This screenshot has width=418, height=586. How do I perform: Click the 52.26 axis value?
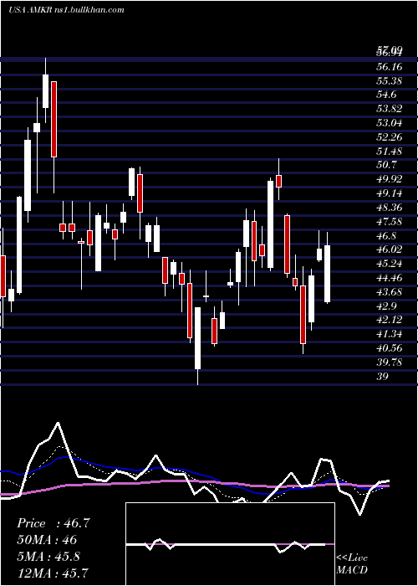(390, 137)
